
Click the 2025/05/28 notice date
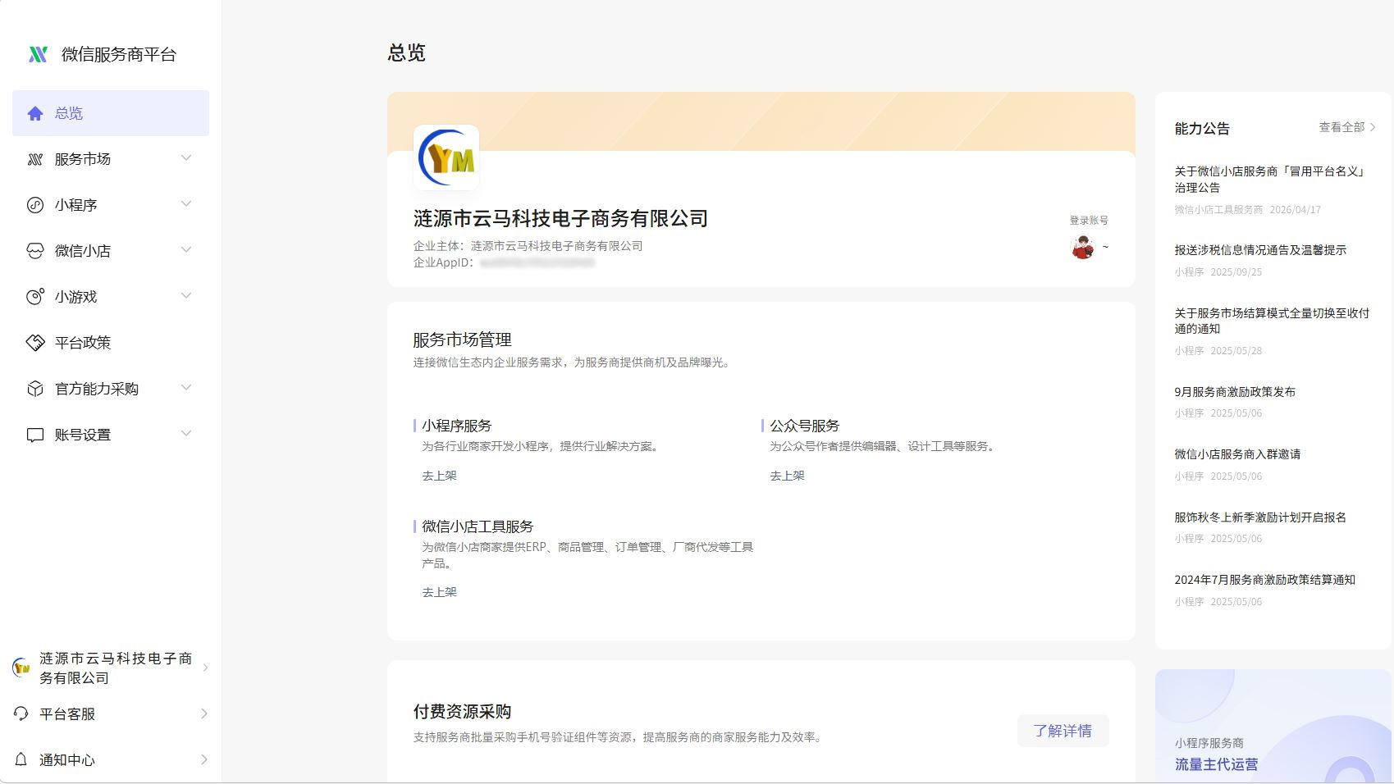point(1236,351)
